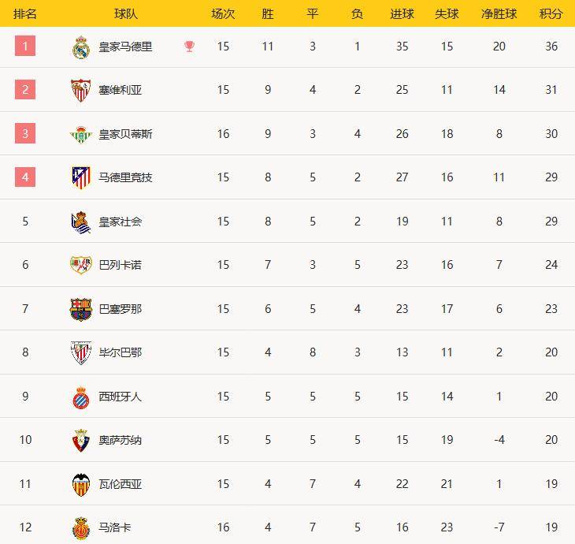Image resolution: width=575 pixels, height=544 pixels.
Task: Click the Sevilla club crest
Action: 81,91
